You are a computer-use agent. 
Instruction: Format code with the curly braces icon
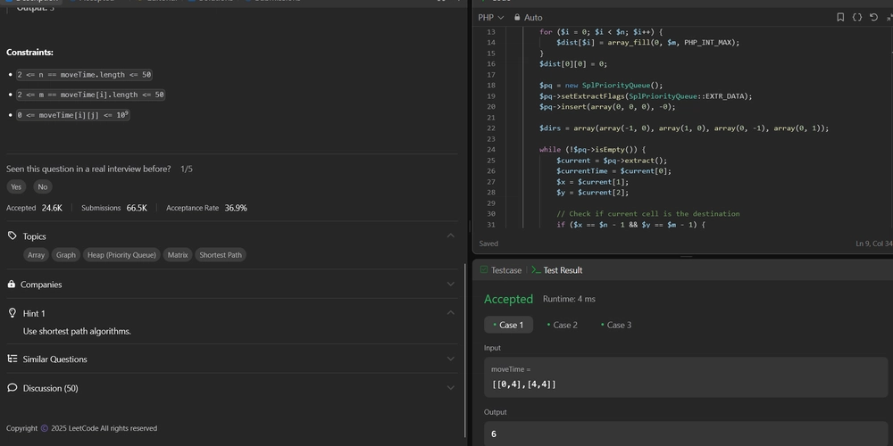coord(856,17)
